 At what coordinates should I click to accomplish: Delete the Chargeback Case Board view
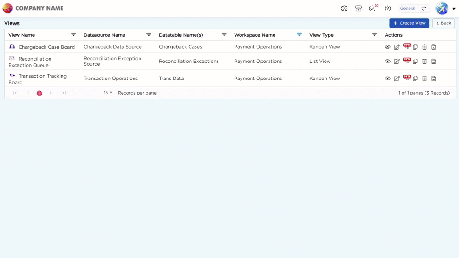click(x=425, y=47)
